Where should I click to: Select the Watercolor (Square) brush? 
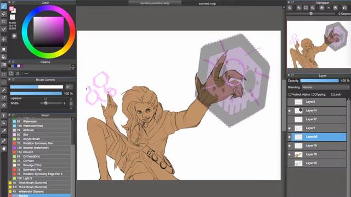coord(39,192)
